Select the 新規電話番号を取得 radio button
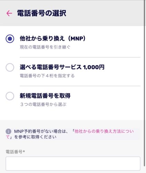 [x=10, y=96]
